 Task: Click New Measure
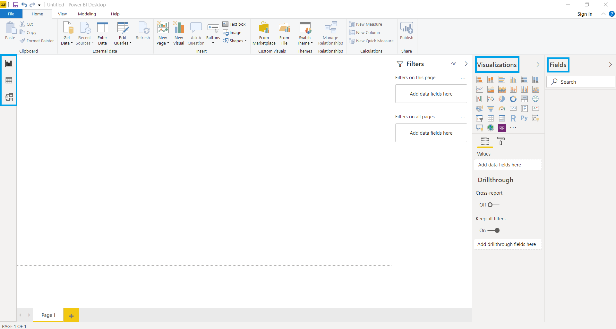[x=365, y=24]
